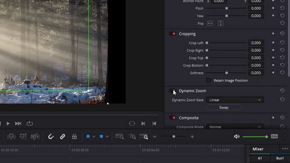Viewport: 290px width, 163px height.
Task: Zoom in timeline with plus
Action: [x=192, y=136]
